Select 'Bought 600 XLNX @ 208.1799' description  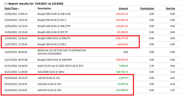point(54,26)
